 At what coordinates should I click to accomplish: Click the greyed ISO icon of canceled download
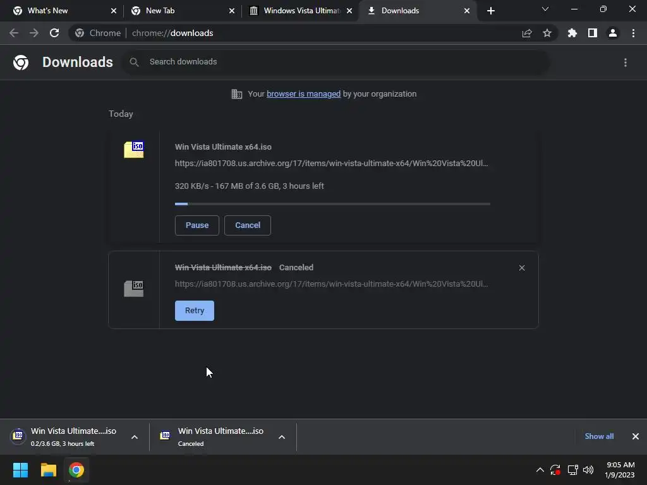pyautogui.click(x=134, y=288)
